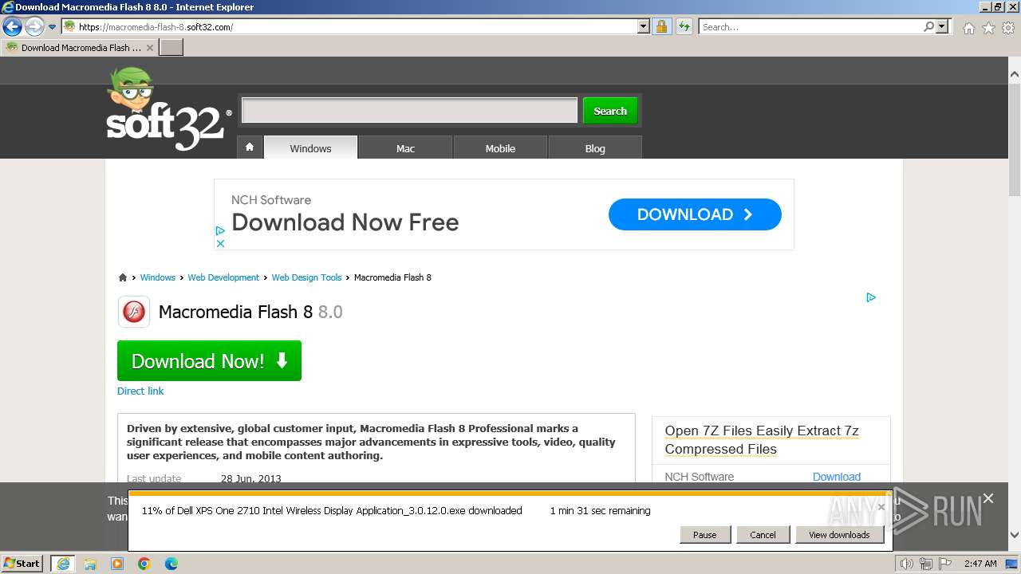The image size is (1021, 574).
Task: Click the Internet Explorer search box
Action: 810,26
